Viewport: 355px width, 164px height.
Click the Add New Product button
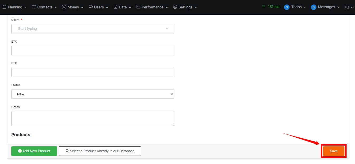point(34,151)
